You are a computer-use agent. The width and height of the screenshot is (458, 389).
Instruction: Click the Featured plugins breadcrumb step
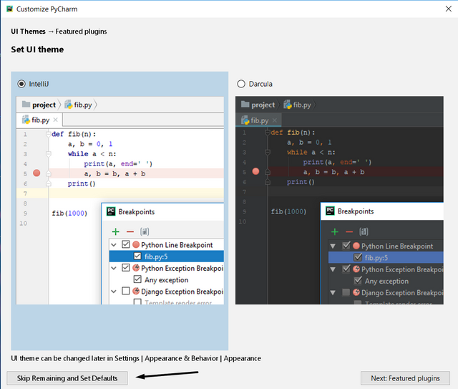[81, 32]
